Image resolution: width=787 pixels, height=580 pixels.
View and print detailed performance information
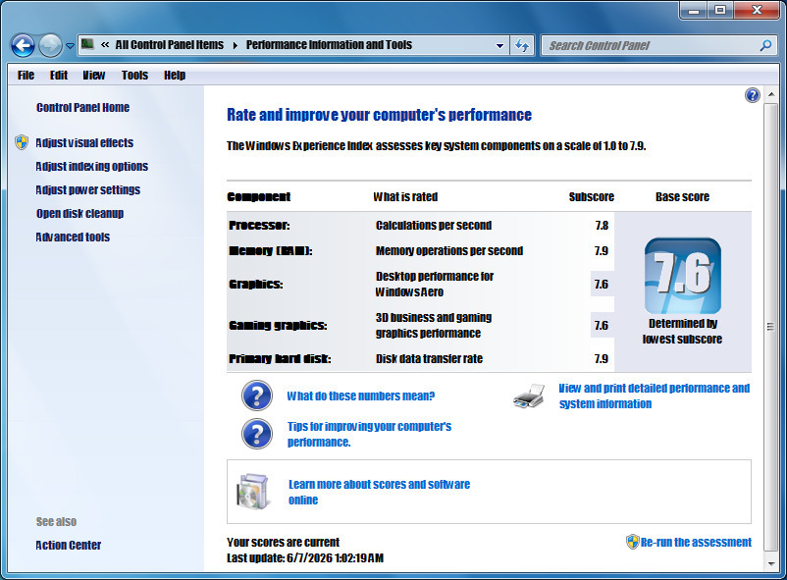655,396
